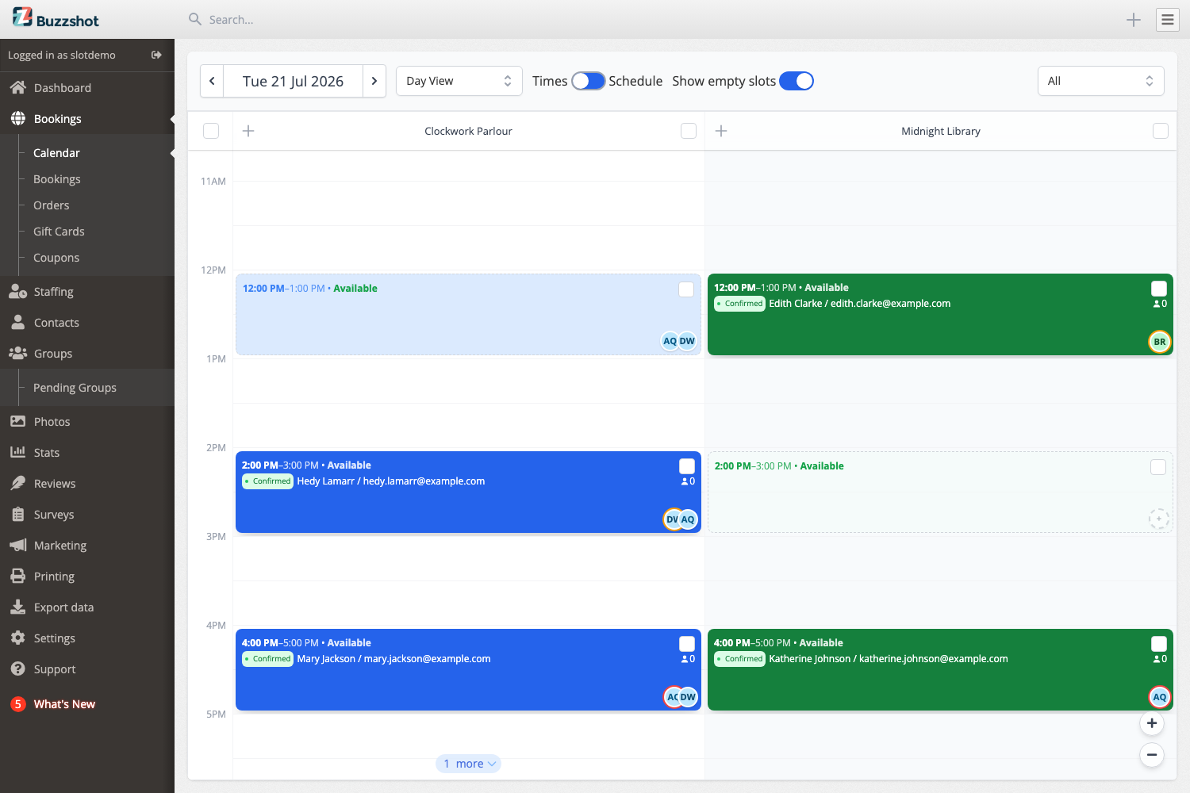The height and width of the screenshot is (793, 1190).
Task: Expand the 1 more events indicator
Action: (x=468, y=764)
